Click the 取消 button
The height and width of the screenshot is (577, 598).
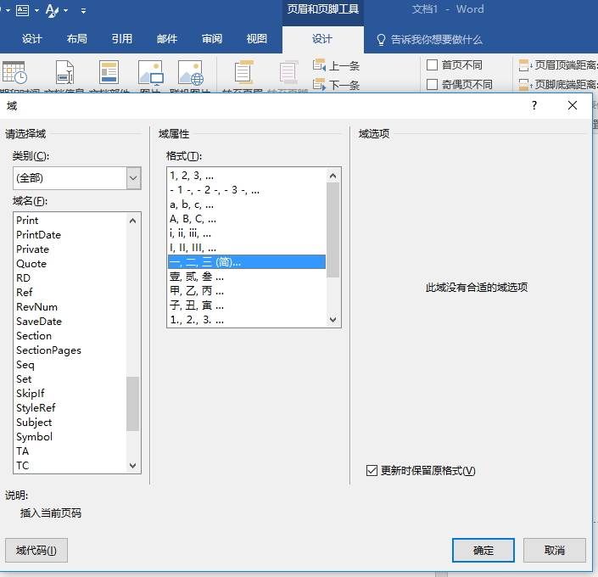554,551
